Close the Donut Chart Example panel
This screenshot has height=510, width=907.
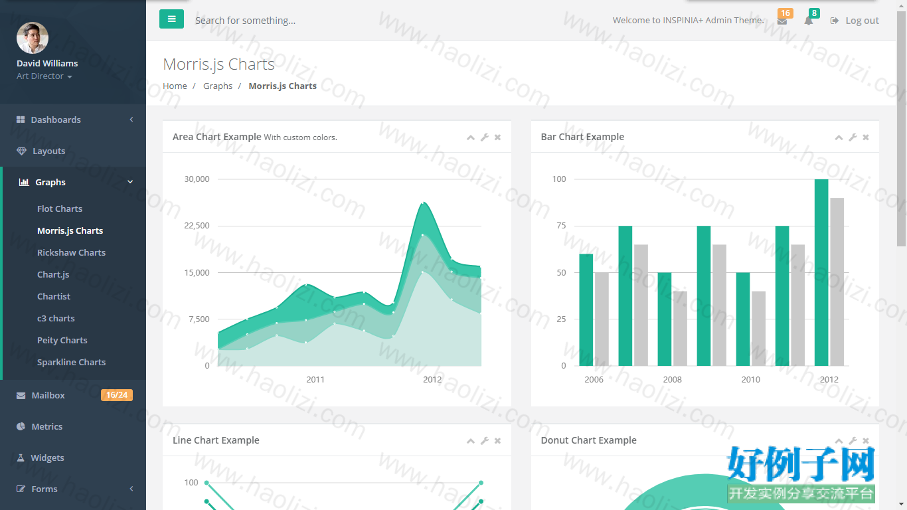coord(866,441)
